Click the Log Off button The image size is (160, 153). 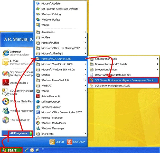57,142
